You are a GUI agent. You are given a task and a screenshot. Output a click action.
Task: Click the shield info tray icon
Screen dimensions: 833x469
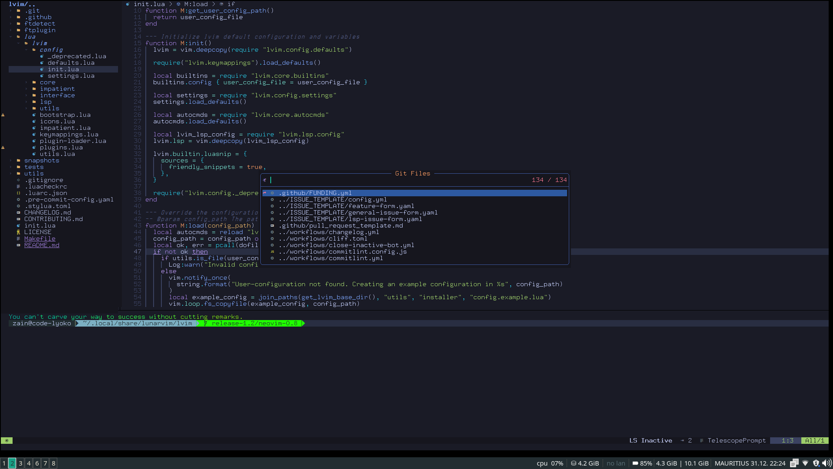(x=816, y=463)
